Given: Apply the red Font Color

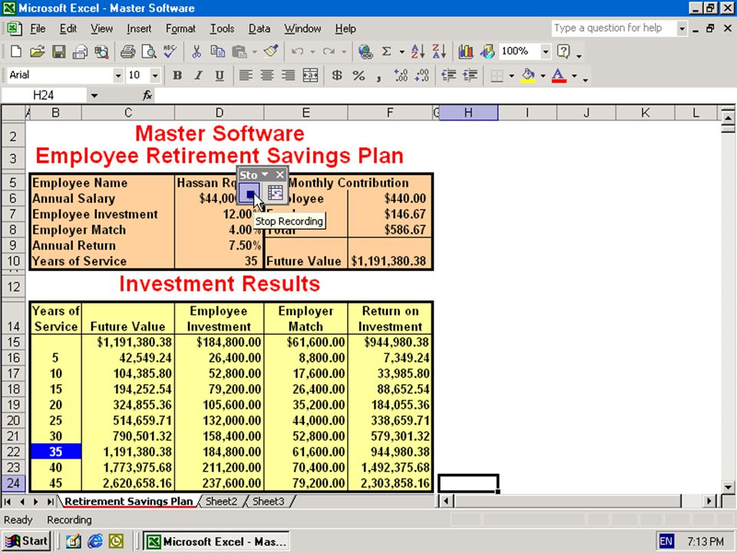Looking at the screenshot, I should click(x=559, y=75).
